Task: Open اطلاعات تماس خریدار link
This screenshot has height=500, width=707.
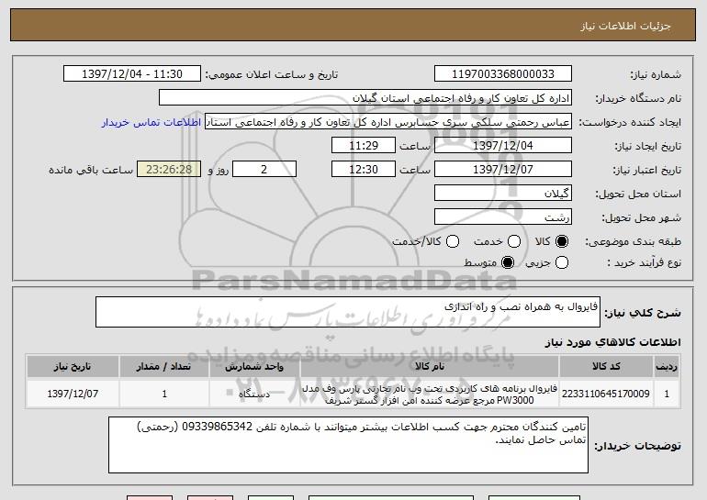Action: 151,123
